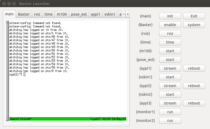
Task: Click the Init button
Action: [x=170, y=16]
